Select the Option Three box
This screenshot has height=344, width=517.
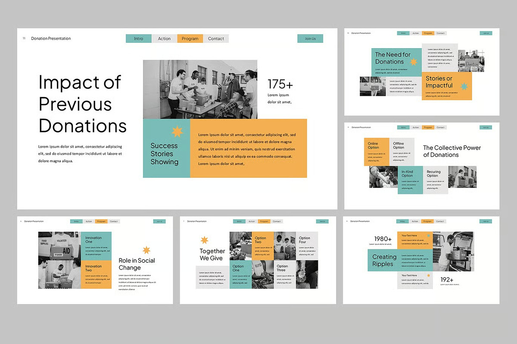coord(285,274)
